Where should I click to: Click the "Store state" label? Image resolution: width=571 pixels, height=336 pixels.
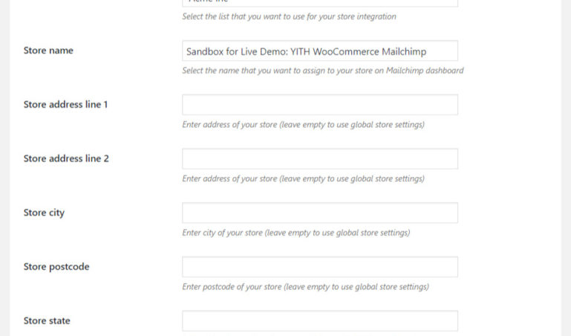pos(47,321)
